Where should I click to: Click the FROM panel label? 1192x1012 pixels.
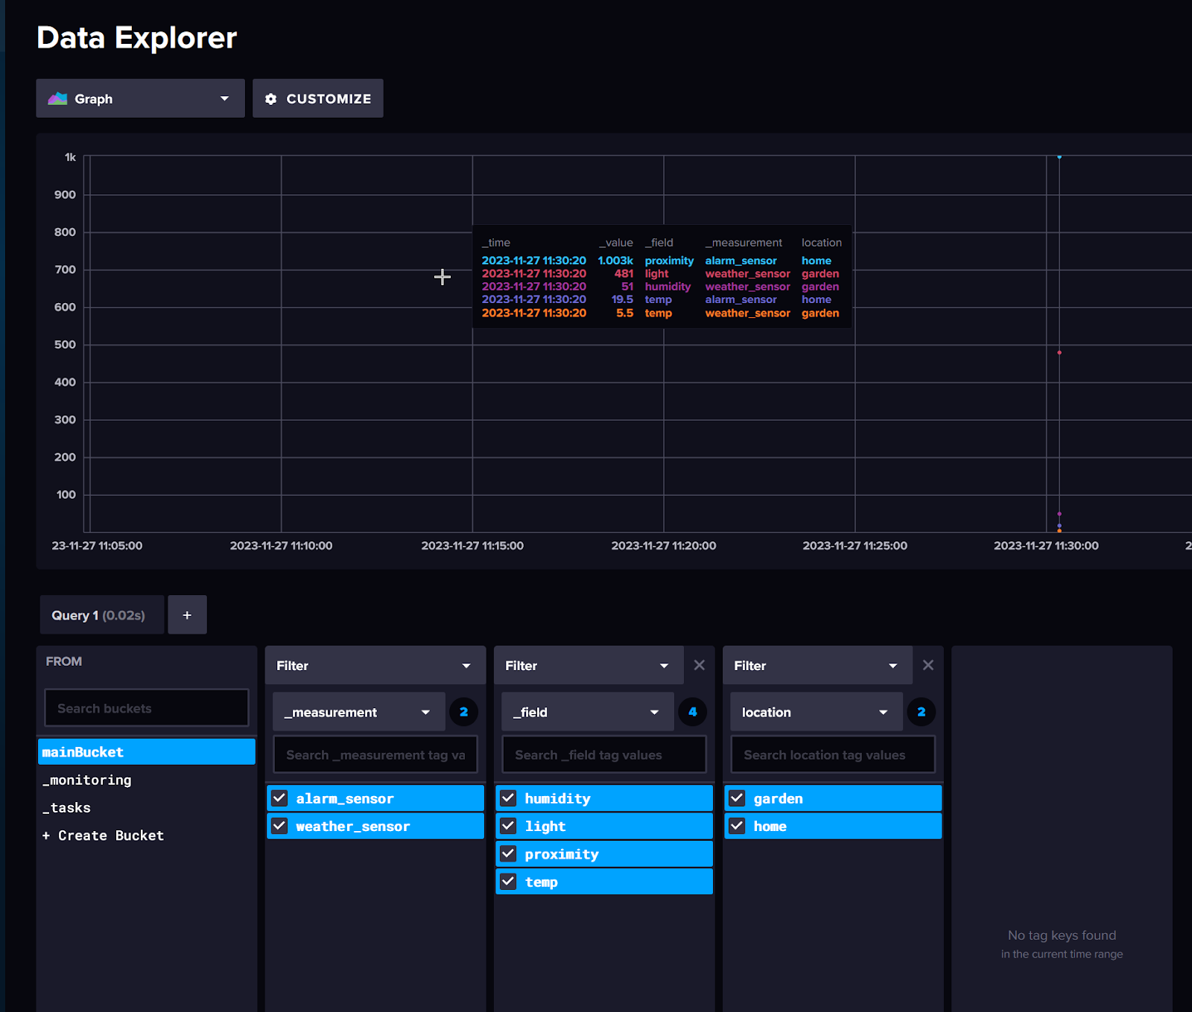[x=64, y=661]
